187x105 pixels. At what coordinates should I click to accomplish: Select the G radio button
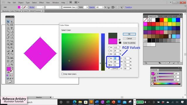[x=109, y=62]
